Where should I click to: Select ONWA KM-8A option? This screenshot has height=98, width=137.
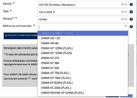click(83, 43)
